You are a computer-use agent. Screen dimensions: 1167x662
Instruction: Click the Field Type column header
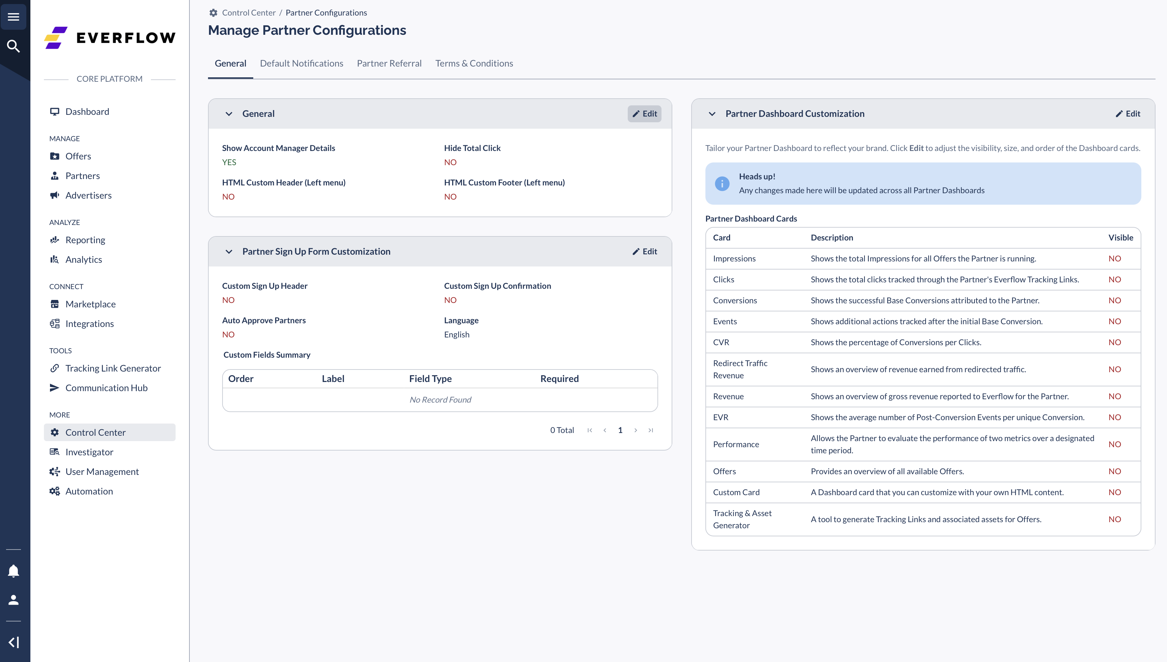[x=430, y=378]
